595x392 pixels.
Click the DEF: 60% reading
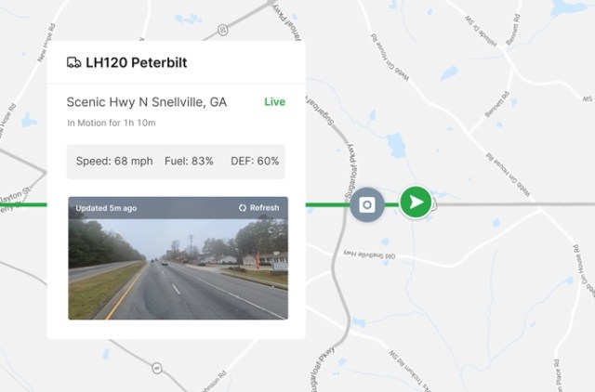pyautogui.click(x=255, y=161)
